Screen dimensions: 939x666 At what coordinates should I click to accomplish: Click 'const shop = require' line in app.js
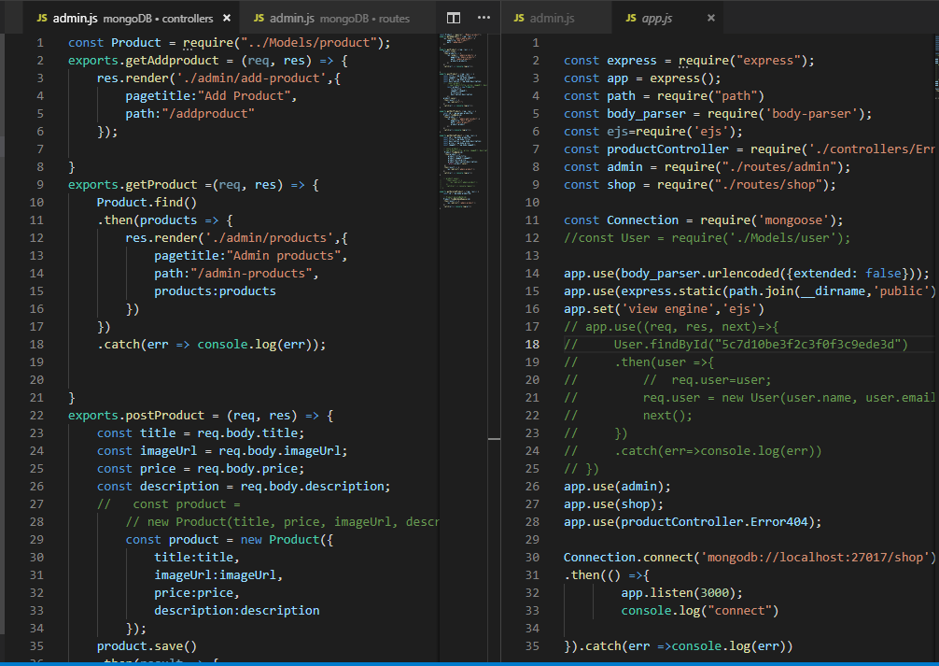tap(699, 185)
